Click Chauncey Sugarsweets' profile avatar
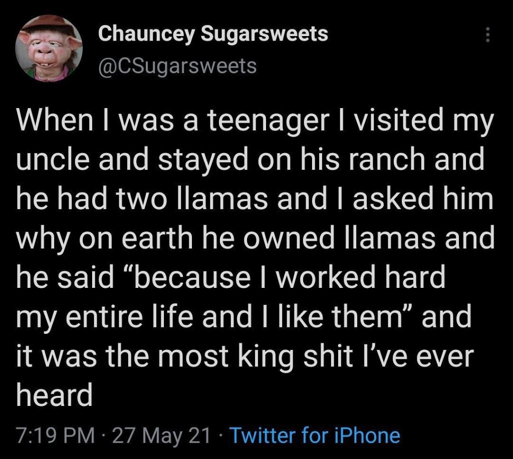Screen dimensions: 513x459 pos(48,49)
